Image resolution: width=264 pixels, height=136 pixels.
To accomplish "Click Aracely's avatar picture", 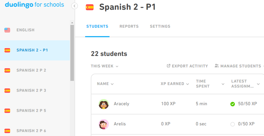I will [x=103, y=104].
